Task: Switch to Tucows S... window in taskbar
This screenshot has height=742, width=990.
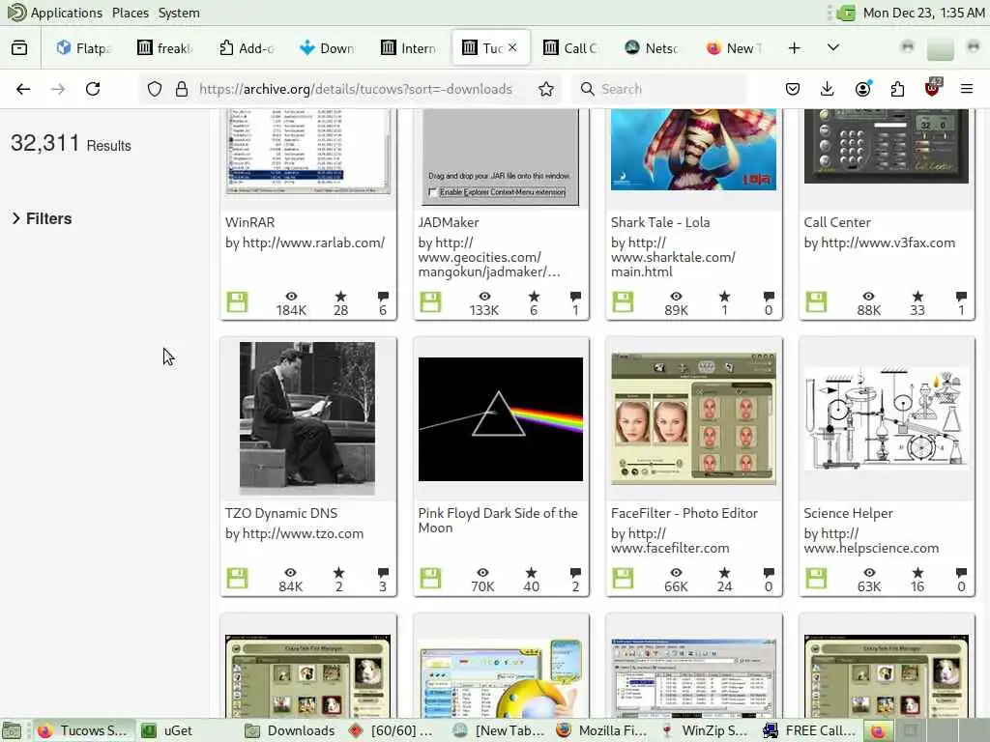Action: (83, 730)
